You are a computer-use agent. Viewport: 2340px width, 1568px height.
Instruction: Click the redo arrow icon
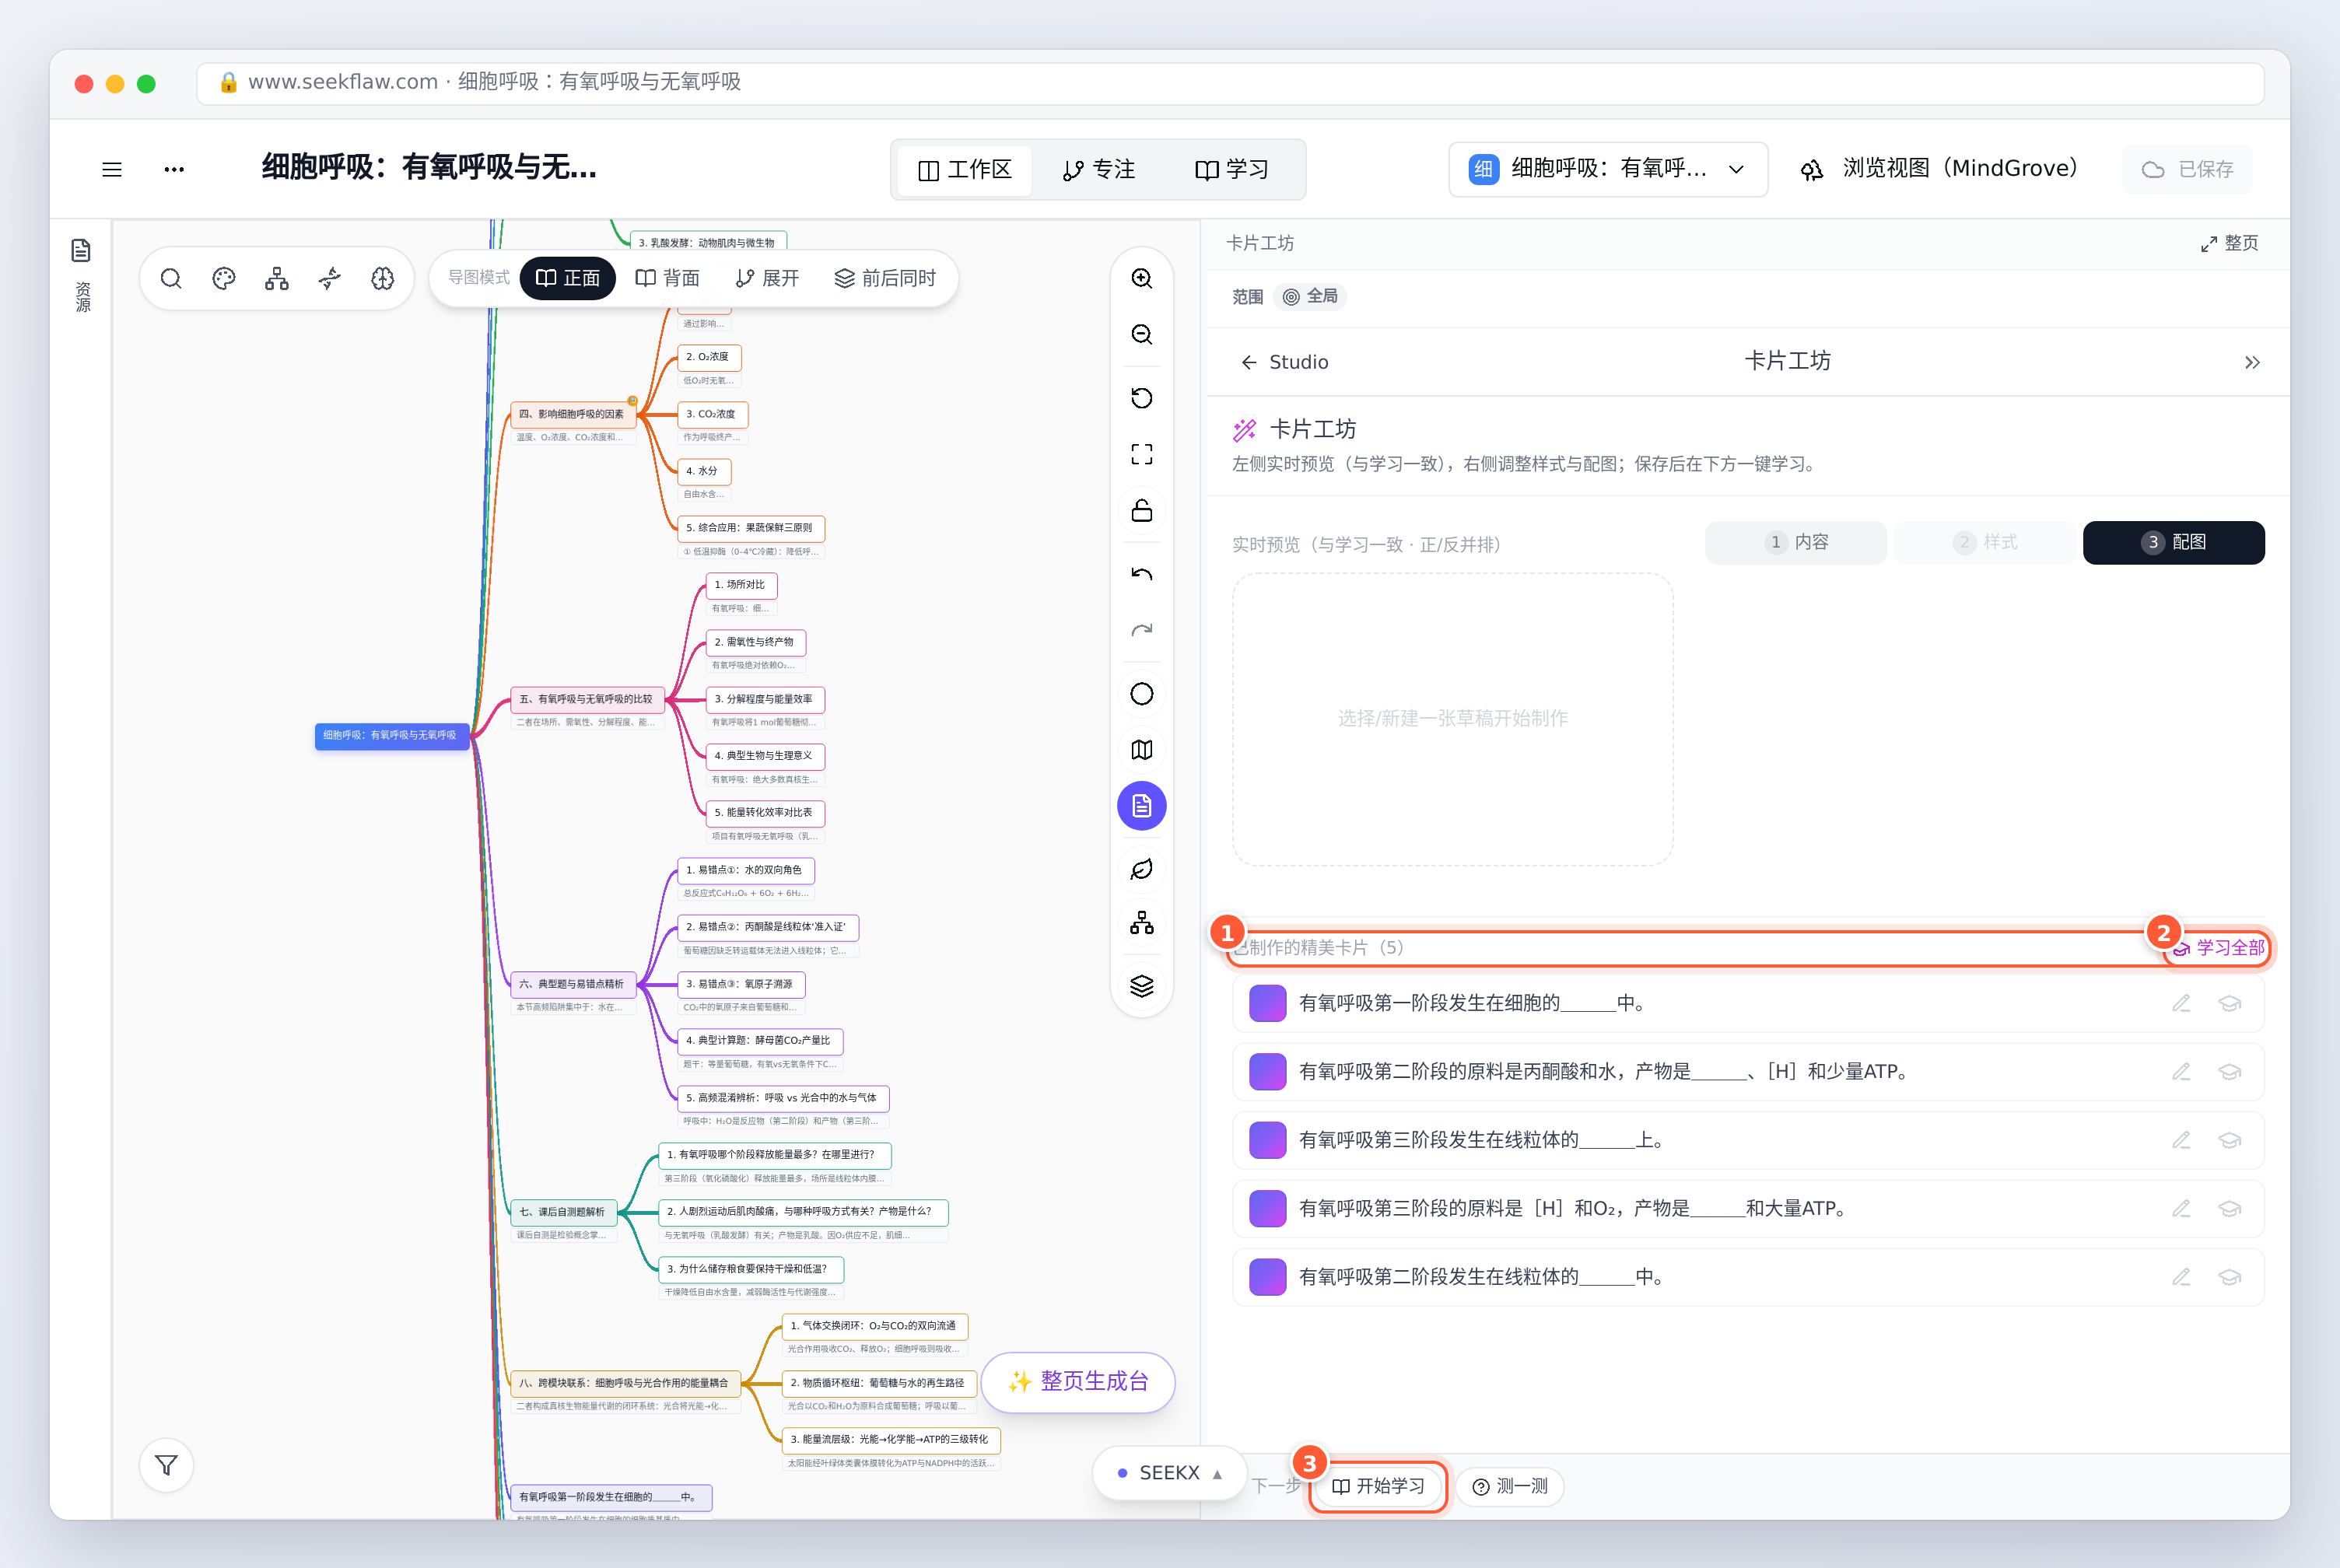1142,630
